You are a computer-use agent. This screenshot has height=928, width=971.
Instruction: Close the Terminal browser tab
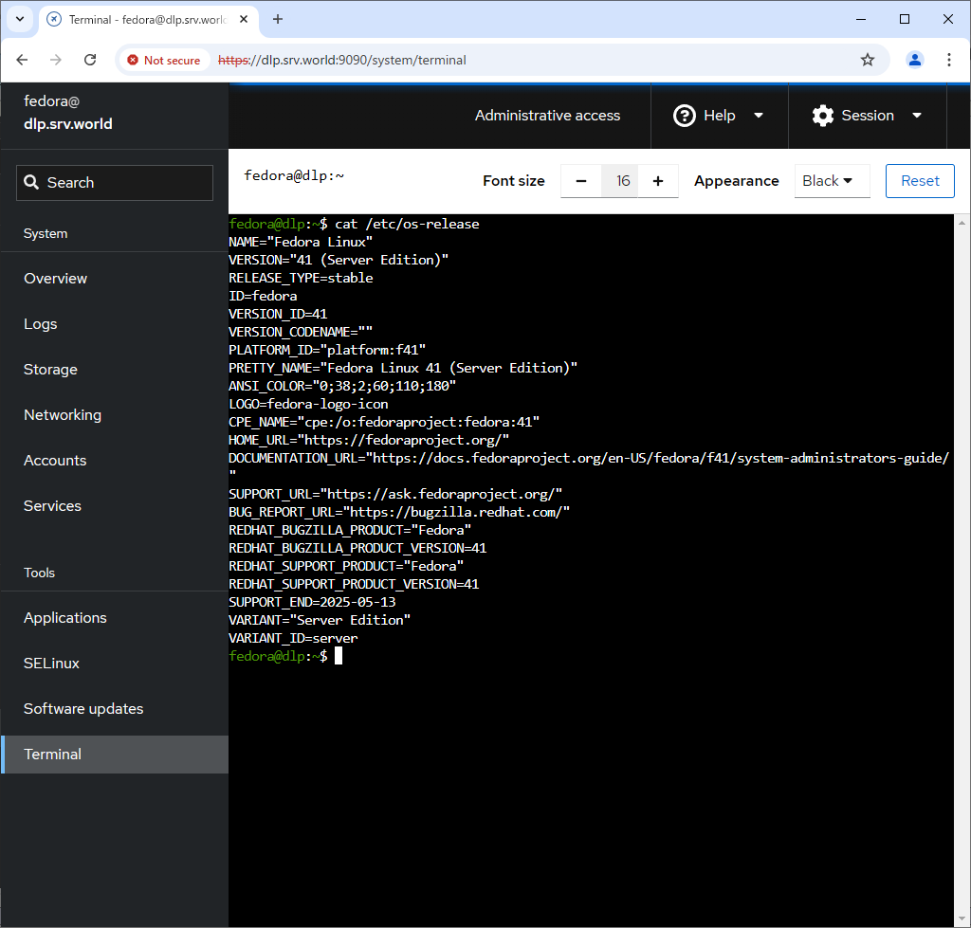[244, 19]
